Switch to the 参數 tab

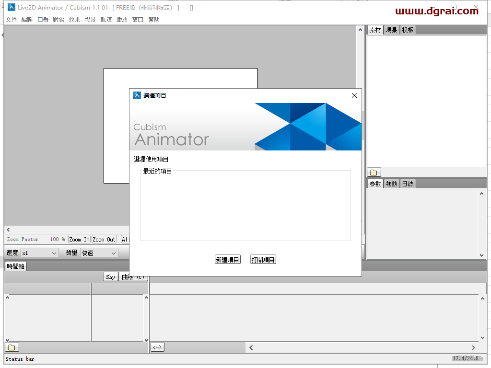[375, 184]
